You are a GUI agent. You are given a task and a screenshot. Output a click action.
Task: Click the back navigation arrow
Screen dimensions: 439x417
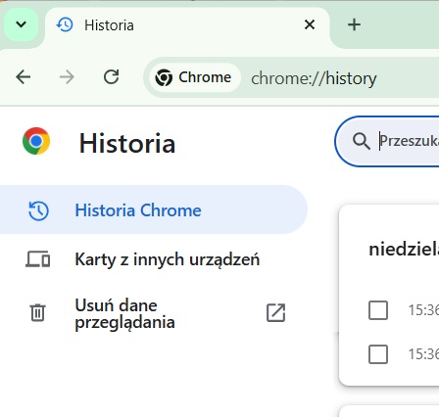coord(23,77)
